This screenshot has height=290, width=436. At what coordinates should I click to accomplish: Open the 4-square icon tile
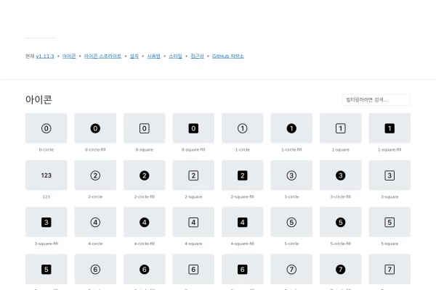(193, 222)
